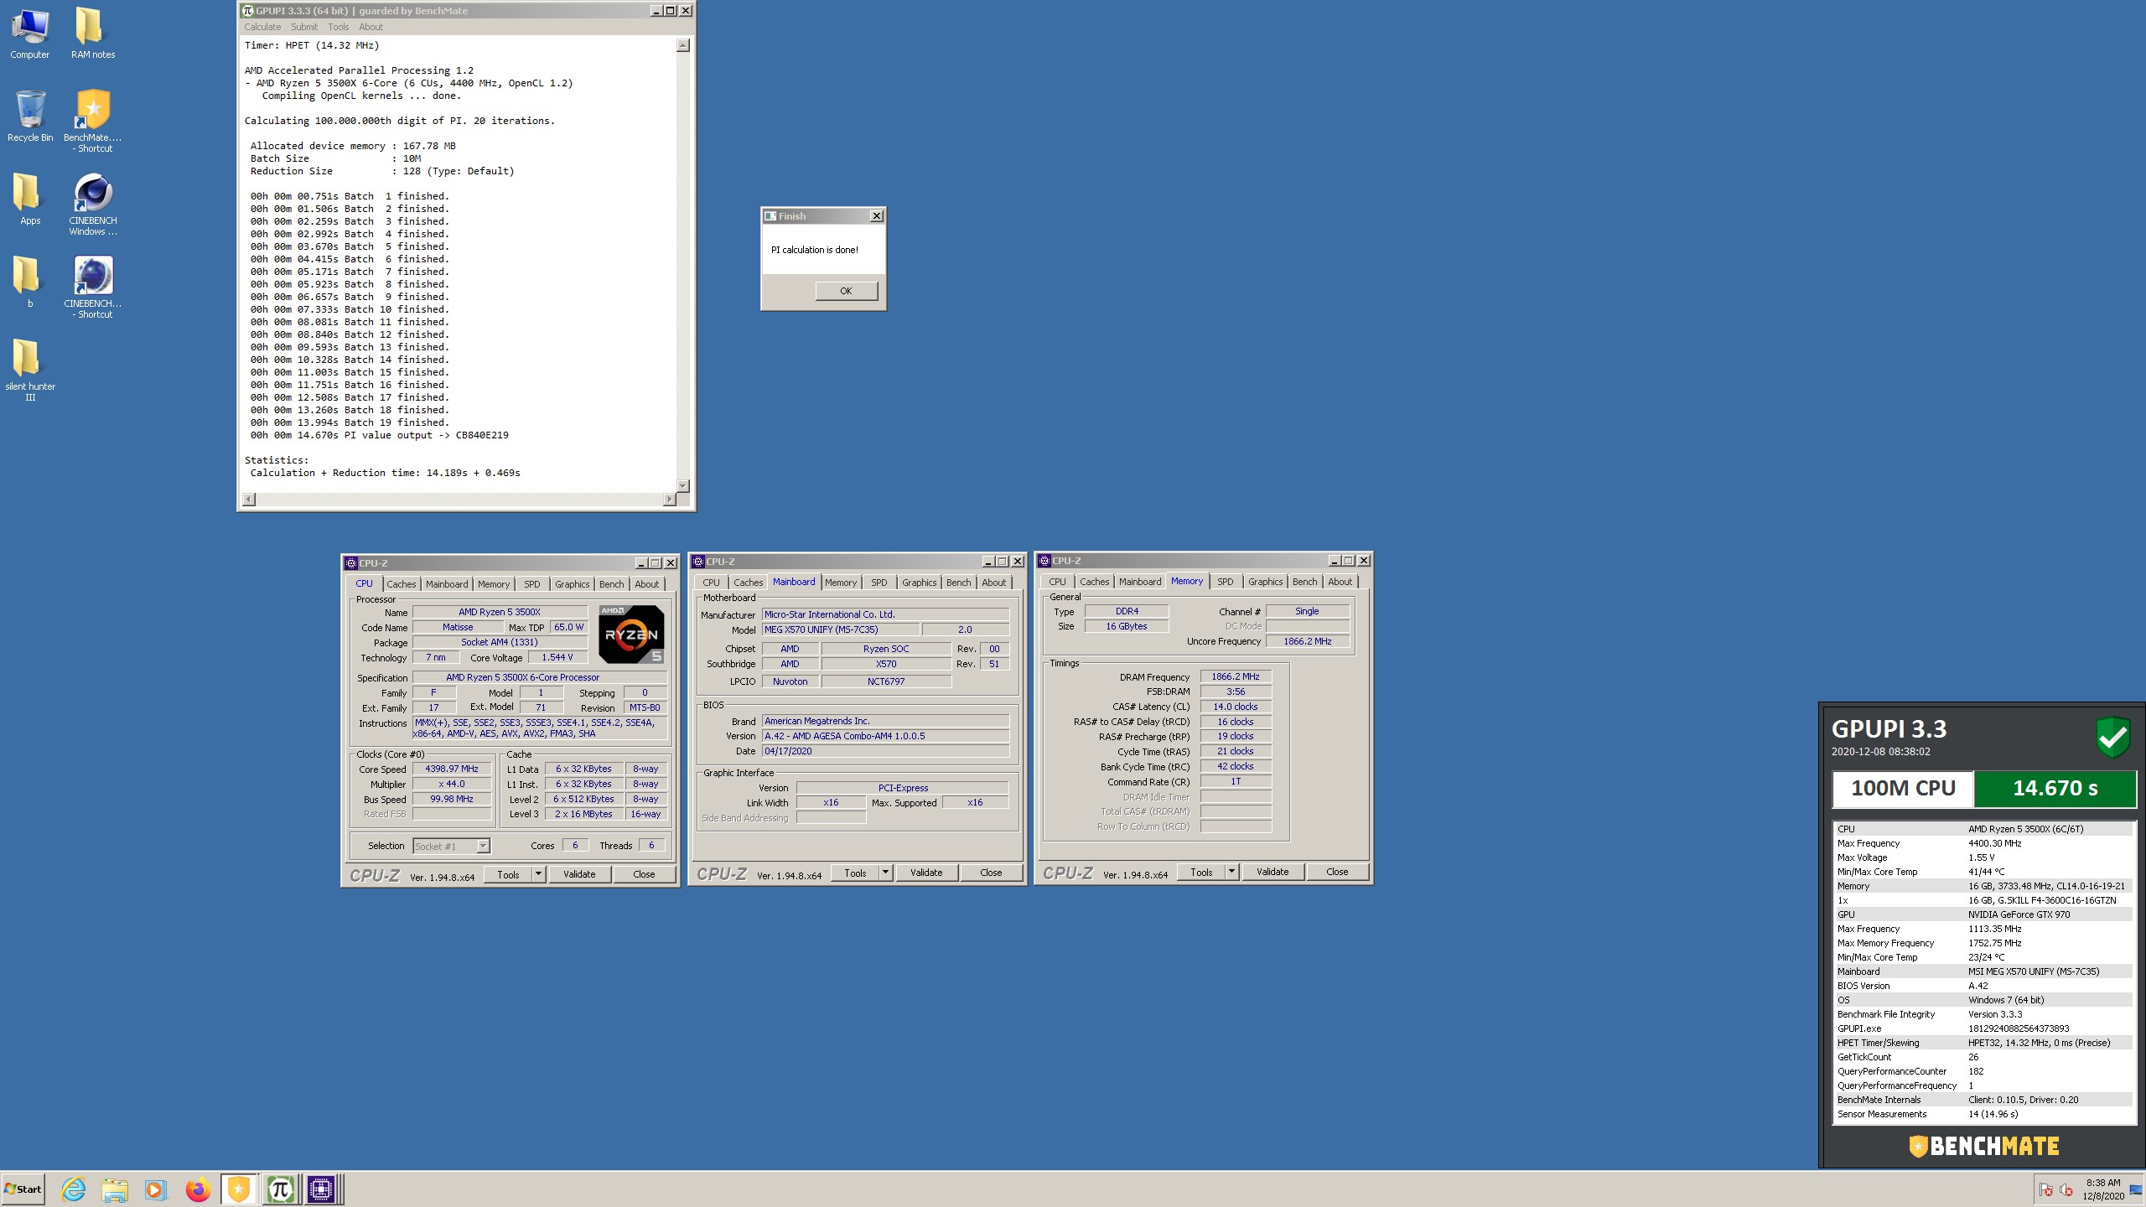The height and width of the screenshot is (1207, 2146).
Task: Open the Recycle Bin
Action: point(30,117)
